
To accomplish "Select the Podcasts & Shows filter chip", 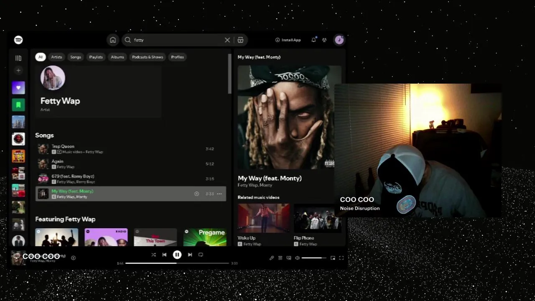I will pos(148,57).
